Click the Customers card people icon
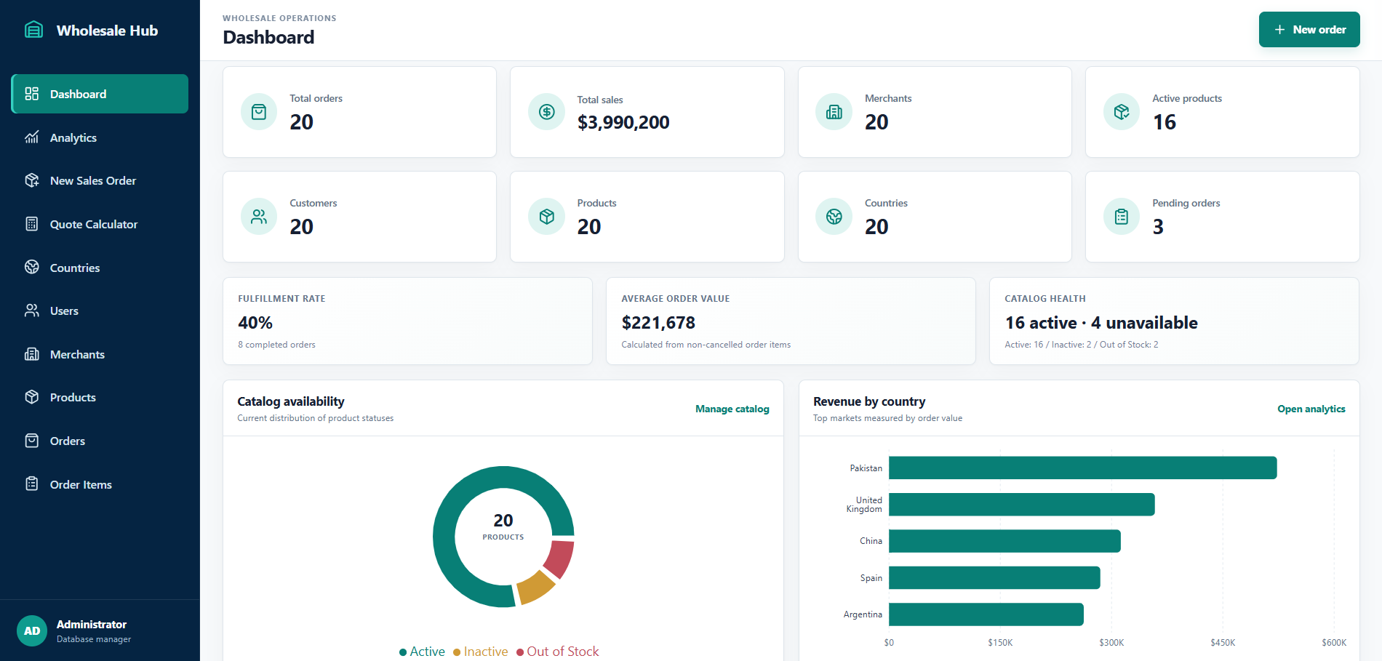 point(259,217)
